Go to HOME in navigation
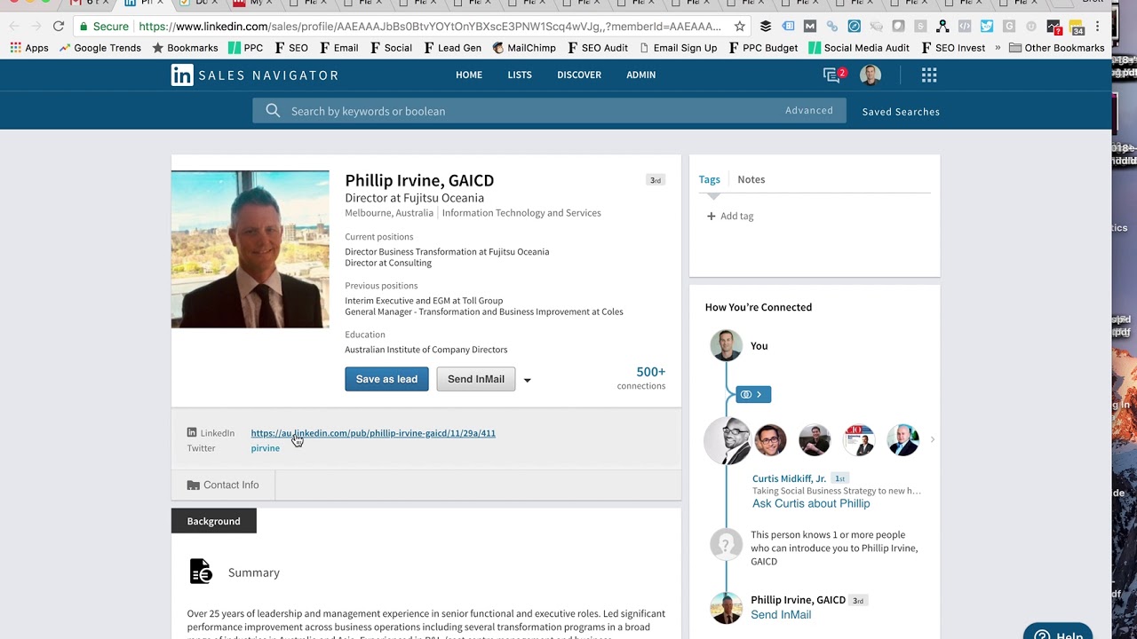Viewport: 1137px width, 639px height. point(469,75)
